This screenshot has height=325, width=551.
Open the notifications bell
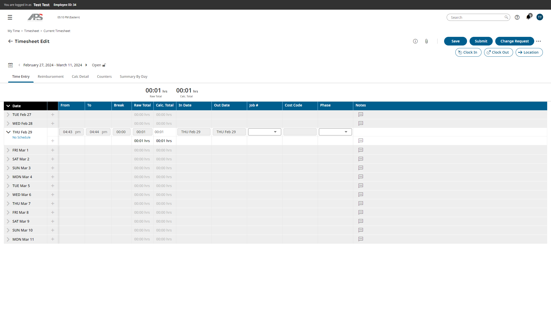[528, 17]
